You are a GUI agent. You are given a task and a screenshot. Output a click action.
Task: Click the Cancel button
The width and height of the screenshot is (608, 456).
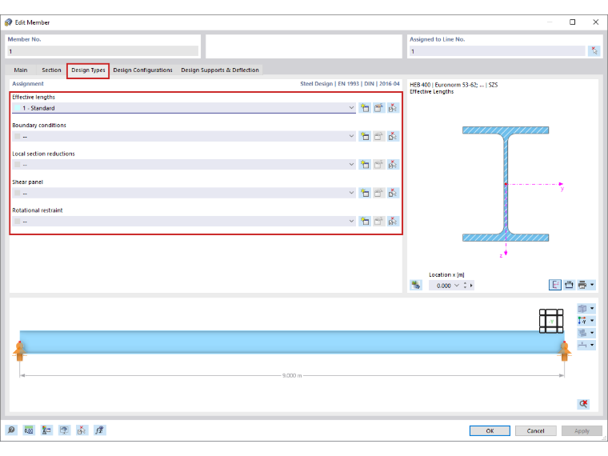point(535,430)
